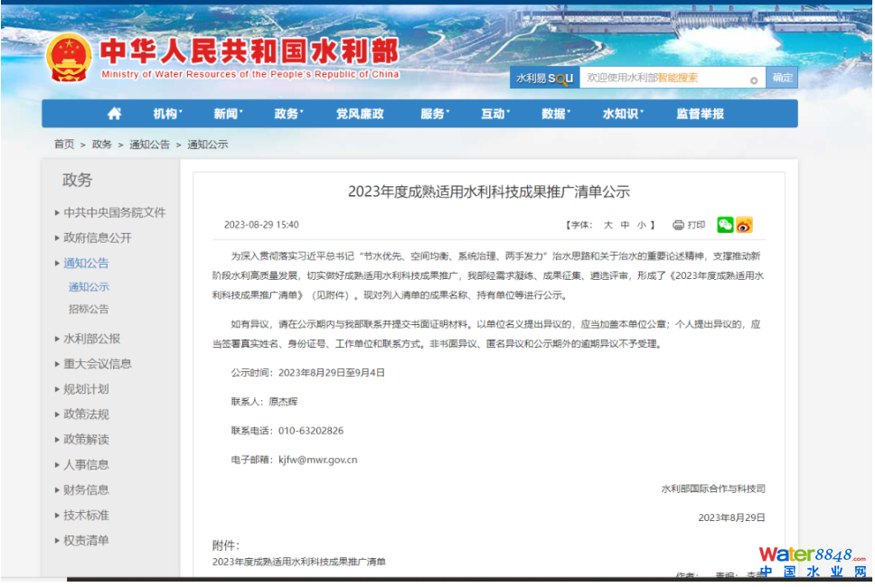Click the home icon in navigation bar
The image size is (875, 587).
pyautogui.click(x=114, y=114)
